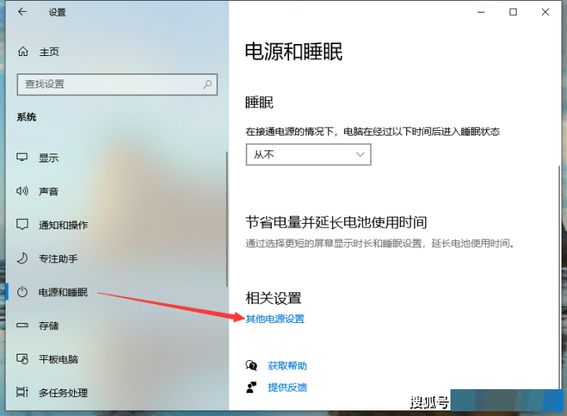
Task: Click the 相关设置 heading
Action: [x=273, y=299]
